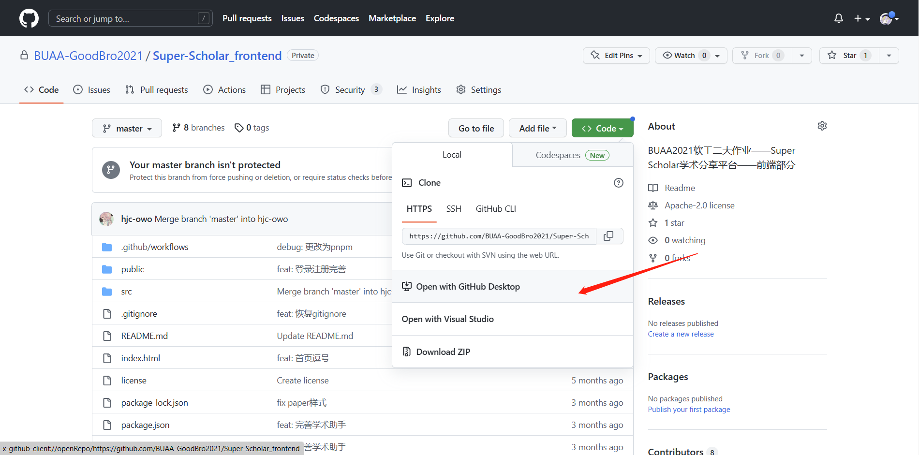The height and width of the screenshot is (455, 919).
Task: View the 0 tags link
Action: click(252, 128)
